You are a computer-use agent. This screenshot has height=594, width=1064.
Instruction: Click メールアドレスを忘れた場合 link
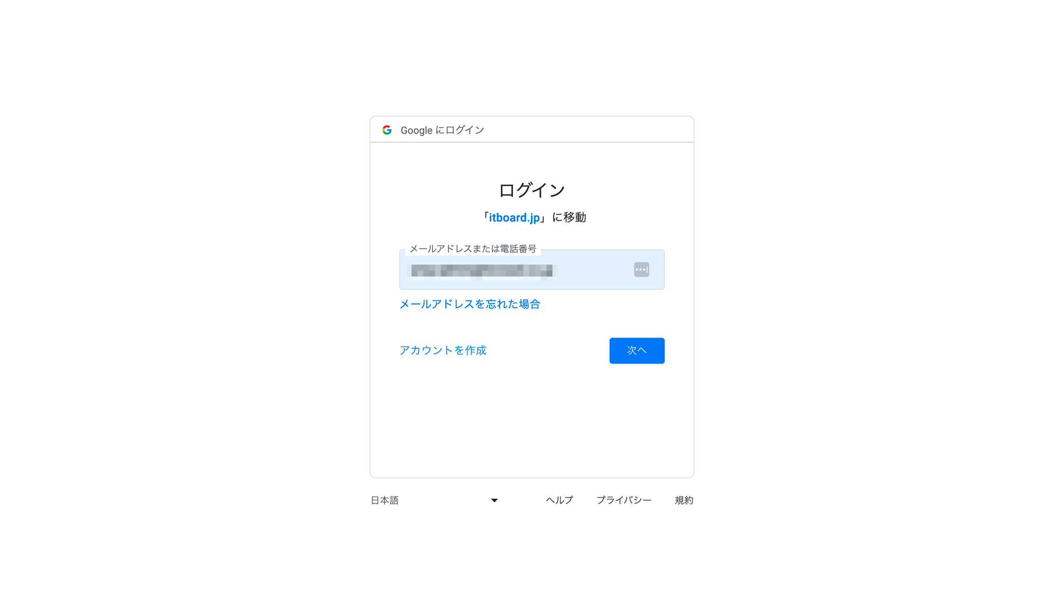(x=470, y=304)
